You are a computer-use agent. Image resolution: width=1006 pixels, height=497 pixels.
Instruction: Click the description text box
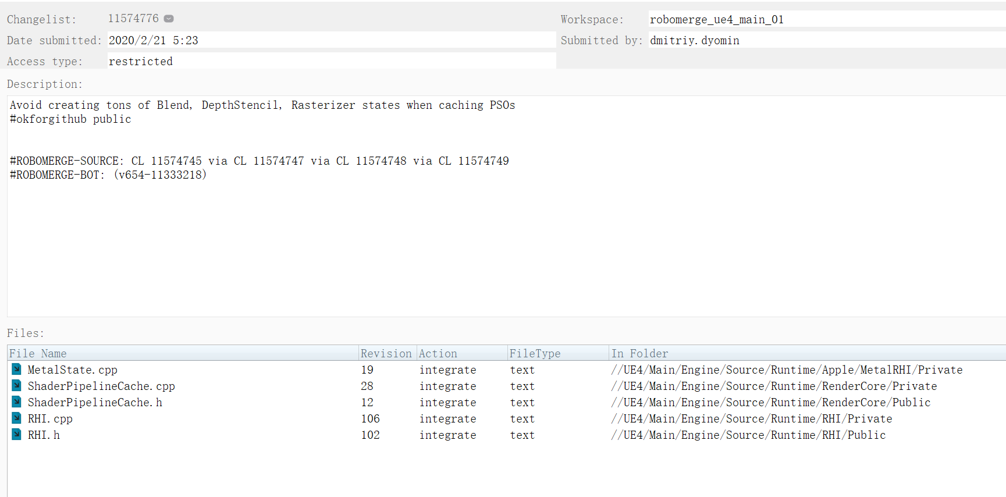[x=506, y=206]
